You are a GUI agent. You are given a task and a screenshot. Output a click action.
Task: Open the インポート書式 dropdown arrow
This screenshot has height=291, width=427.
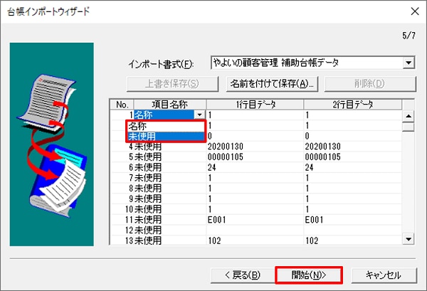[408, 63]
